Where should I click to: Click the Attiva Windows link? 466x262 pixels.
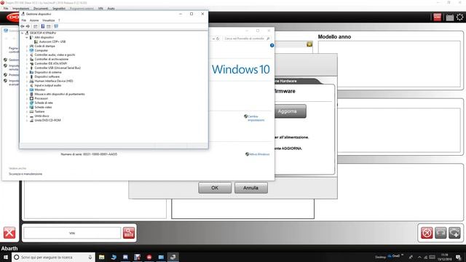[x=259, y=154]
